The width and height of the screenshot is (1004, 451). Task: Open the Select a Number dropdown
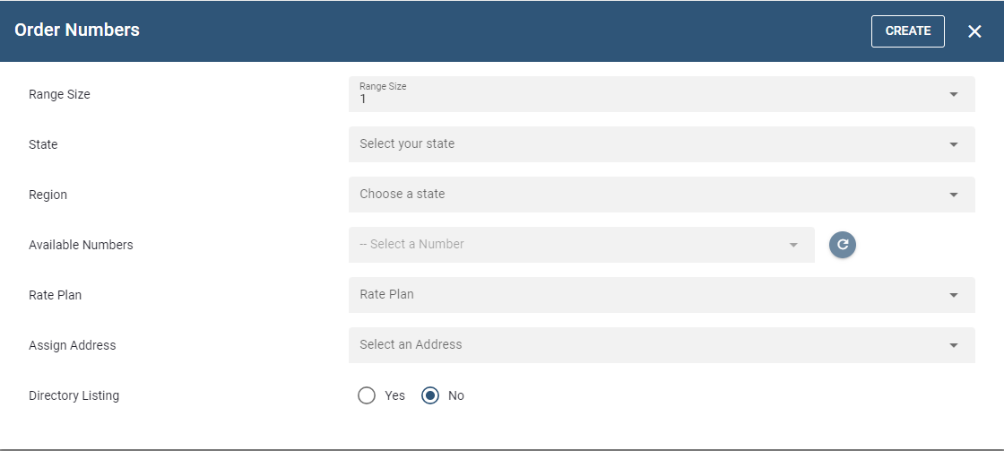tap(580, 245)
